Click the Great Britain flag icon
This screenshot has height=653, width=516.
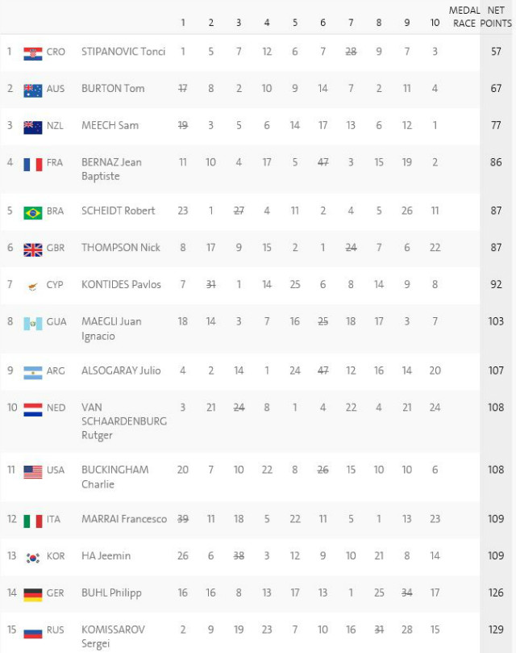(x=33, y=249)
